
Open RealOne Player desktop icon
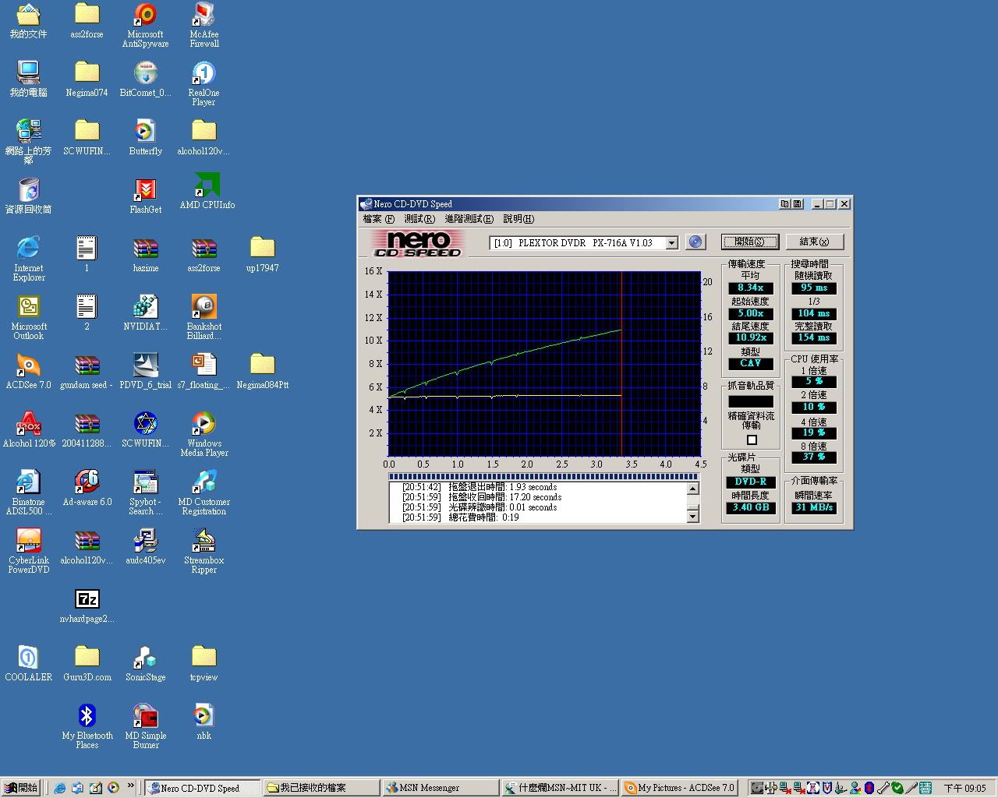[203, 83]
